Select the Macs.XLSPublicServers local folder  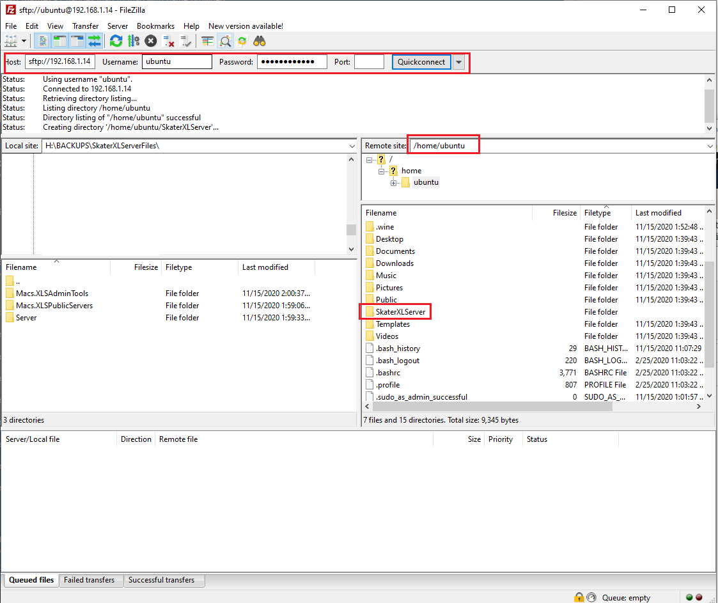tap(54, 306)
